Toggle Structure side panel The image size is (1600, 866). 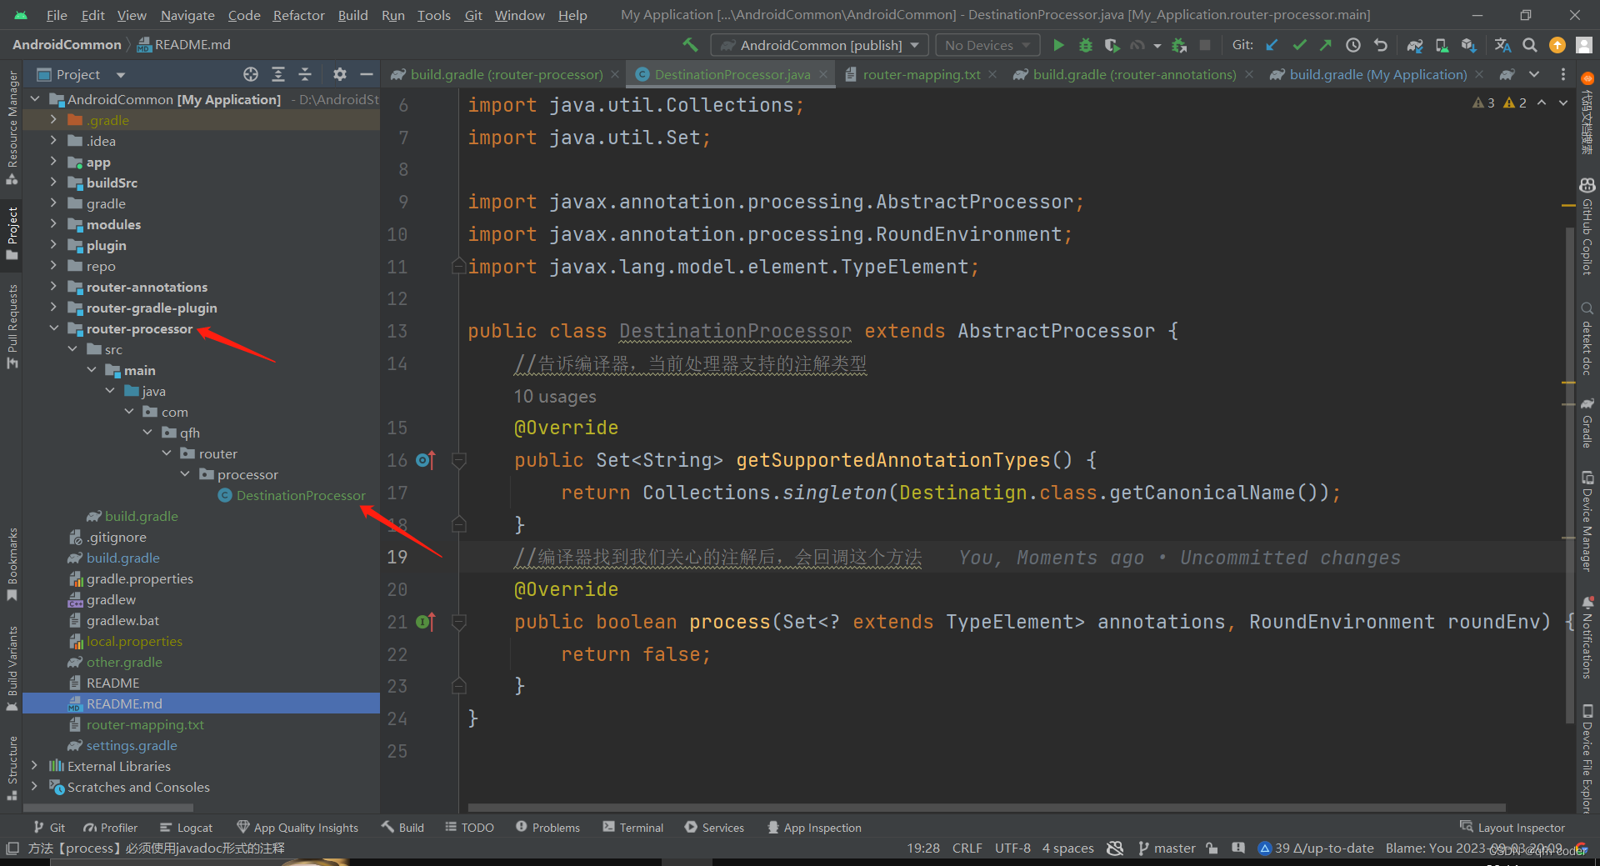(12, 768)
